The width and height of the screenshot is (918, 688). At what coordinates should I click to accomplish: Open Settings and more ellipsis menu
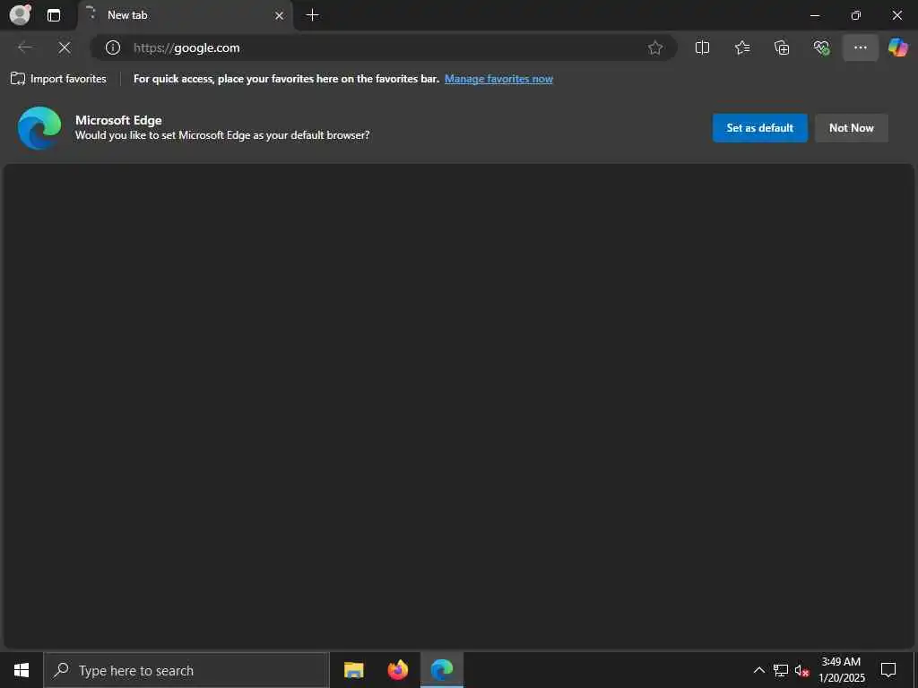pos(860,47)
